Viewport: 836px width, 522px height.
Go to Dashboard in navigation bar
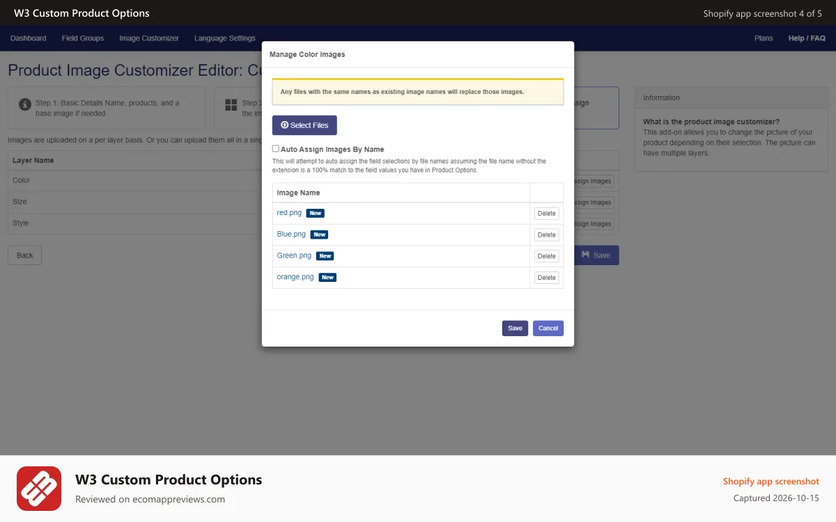pyautogui.click(x=29, y=38)
